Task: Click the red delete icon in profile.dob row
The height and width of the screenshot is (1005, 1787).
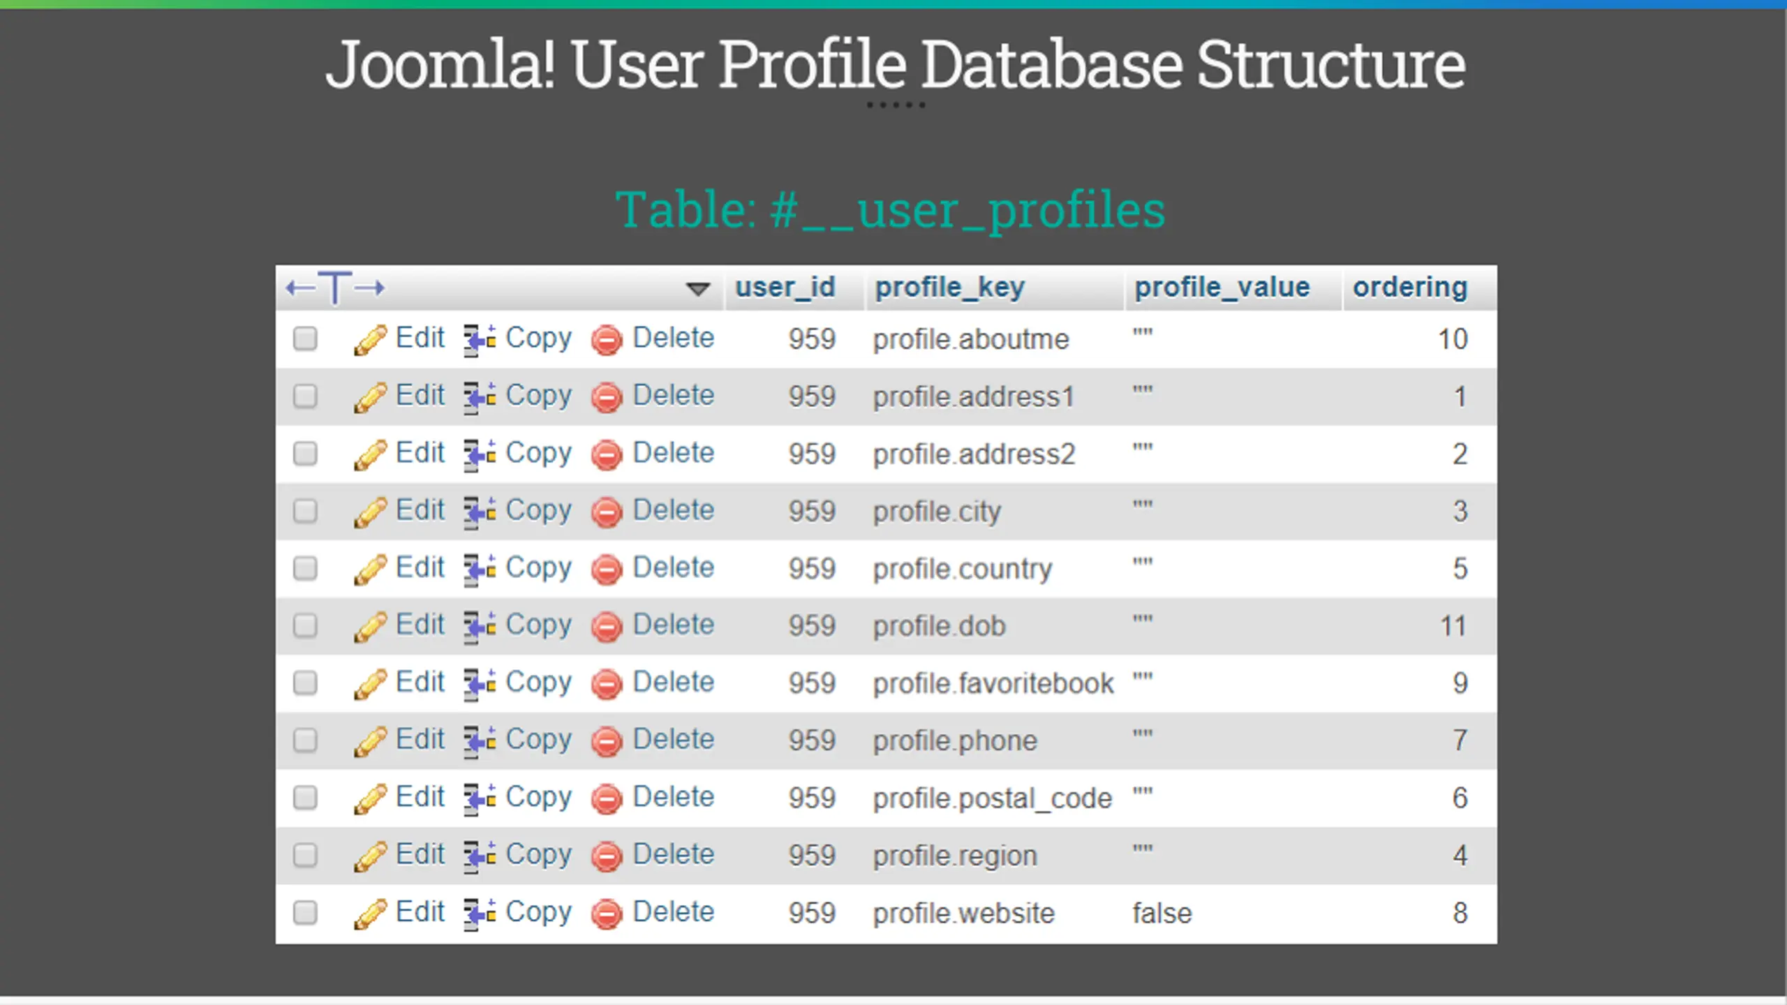Action: [x=607, y=627]
